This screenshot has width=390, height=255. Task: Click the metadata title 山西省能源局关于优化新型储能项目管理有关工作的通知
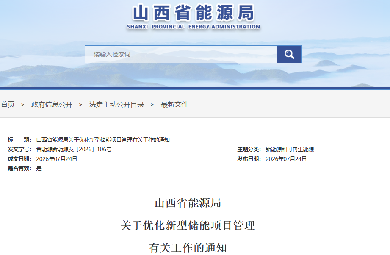(103, 140)
